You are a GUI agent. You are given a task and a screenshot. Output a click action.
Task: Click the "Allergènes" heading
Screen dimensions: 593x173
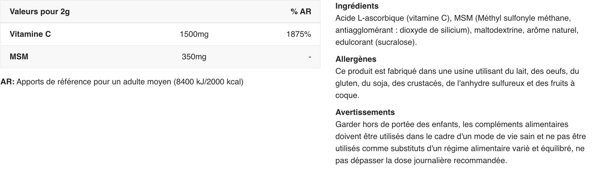(356, 59)
